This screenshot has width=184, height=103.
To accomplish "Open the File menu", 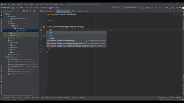I will pyautogui.click(x=5, y=4).
